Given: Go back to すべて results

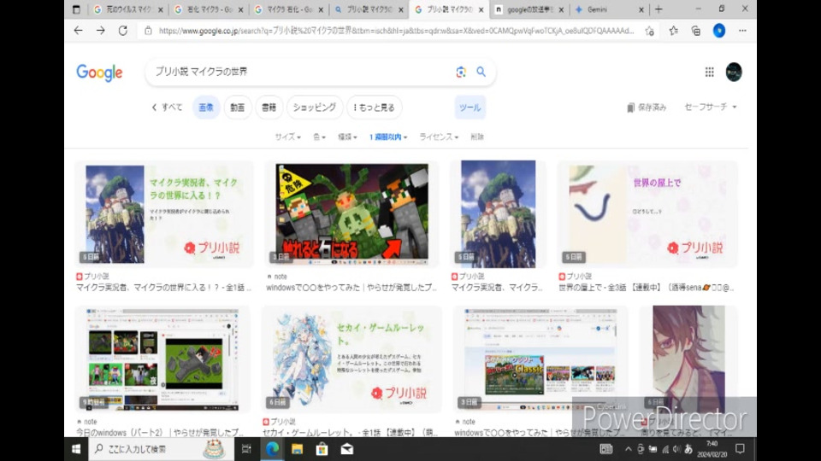Looking at the screenshot, I should (167, 108).
